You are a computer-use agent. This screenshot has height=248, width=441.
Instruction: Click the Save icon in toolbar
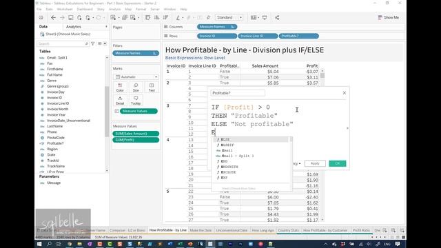coord(70,18)
